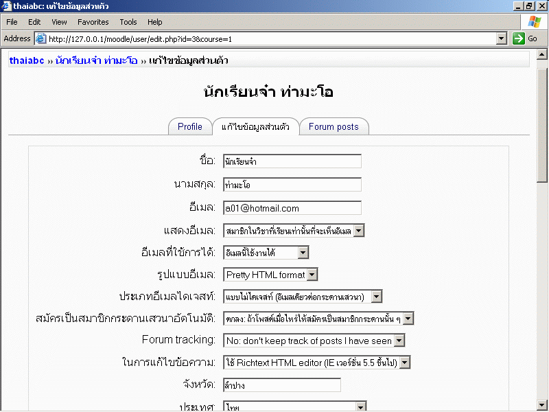This screenshot has width=549, height=412.
Task: Open the นักเรียนจำ ท่ามะโอ breadcrumb link
Action: point(97,60)
